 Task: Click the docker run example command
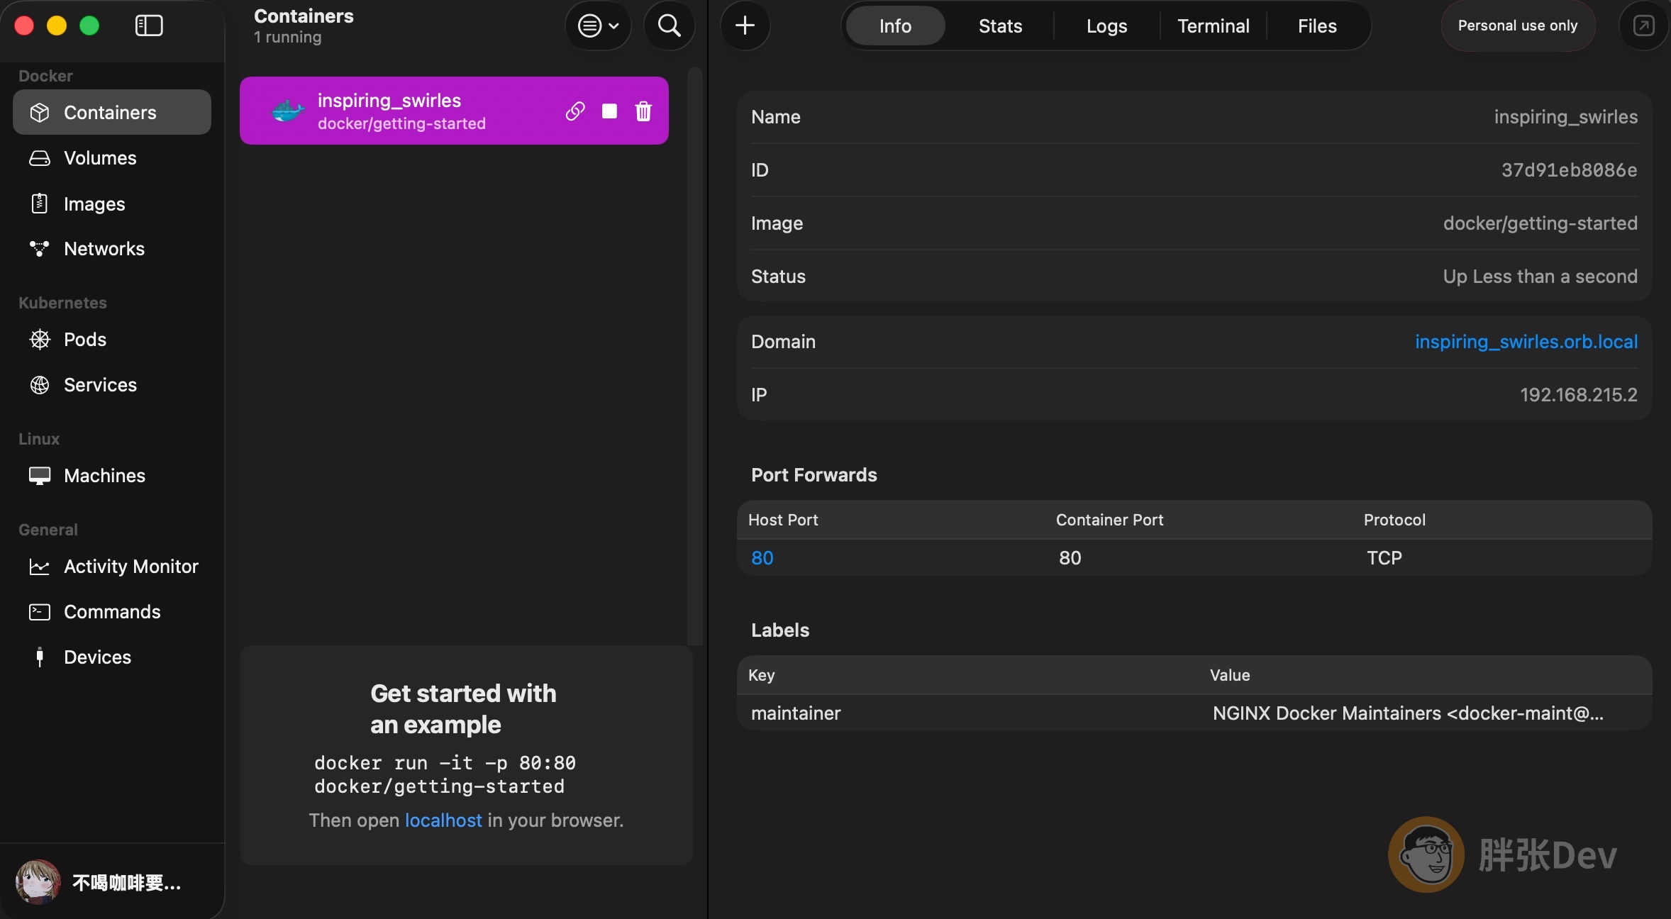pos(445,774)
